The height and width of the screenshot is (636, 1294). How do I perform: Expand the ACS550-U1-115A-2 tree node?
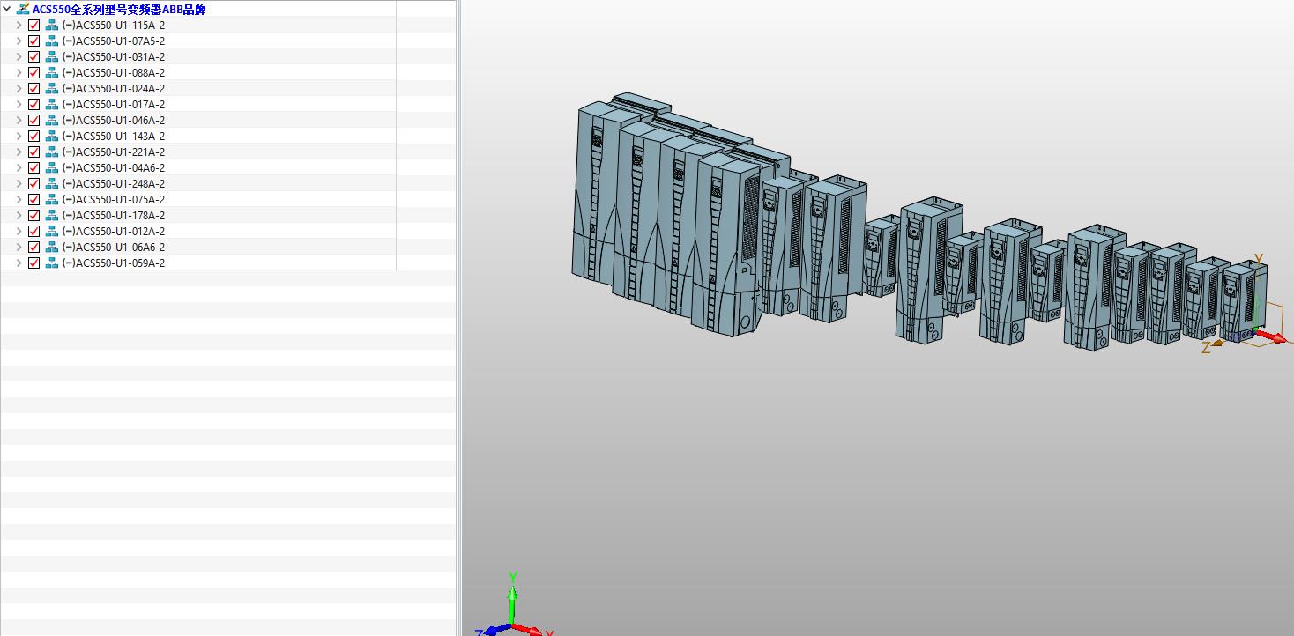point(19,26)
